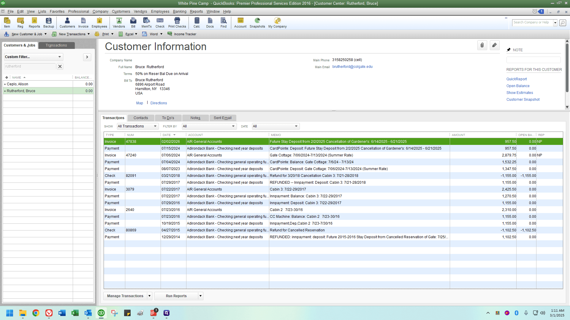The width and height of the screenshot is (570, 320).
Task: Open the Snapshots icon
Action: click(x=257, y=23)
